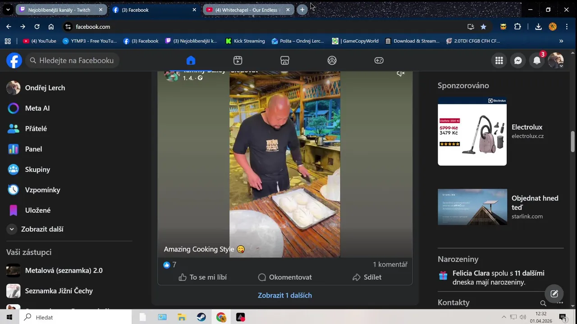Screen dimensions: 577x324
Task: Click Zobrazit 1 dalších
Action: click(x=285, y=295)
